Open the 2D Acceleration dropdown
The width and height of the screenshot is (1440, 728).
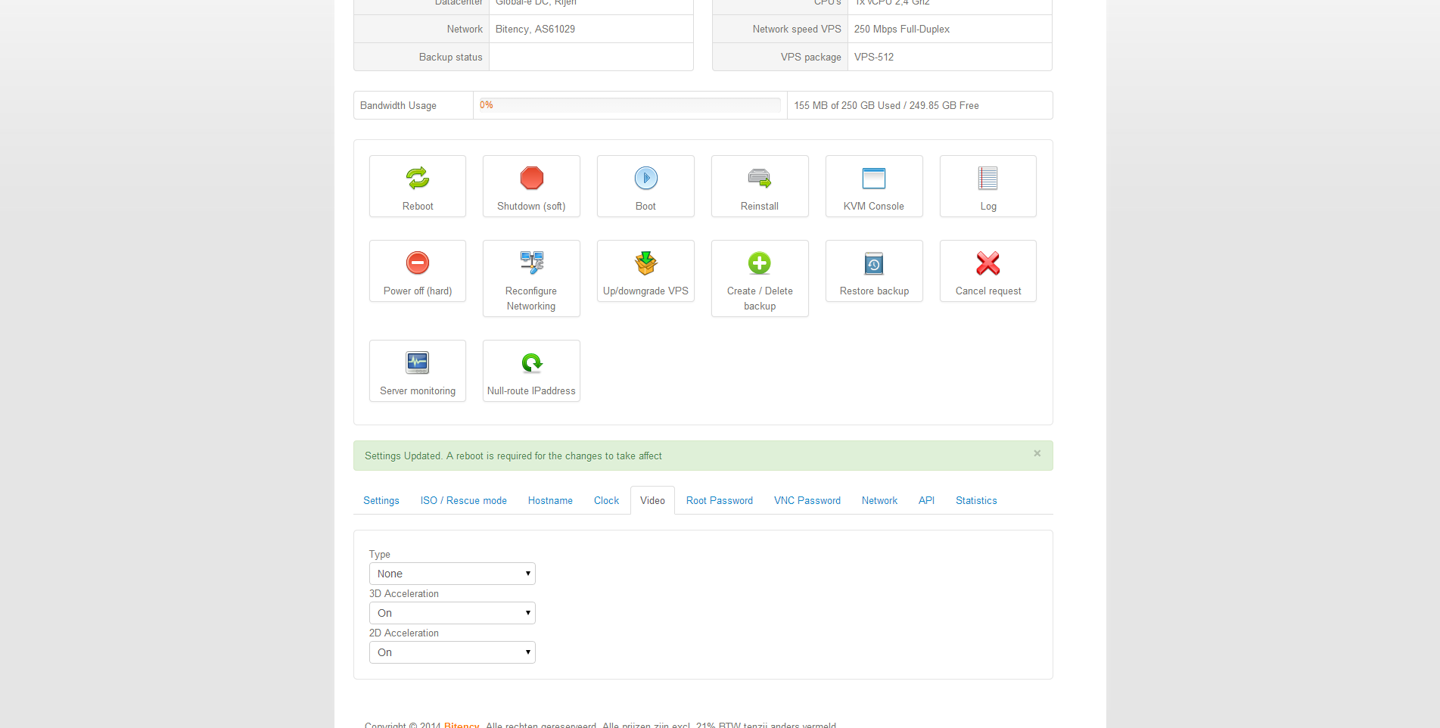coord(452,652)
